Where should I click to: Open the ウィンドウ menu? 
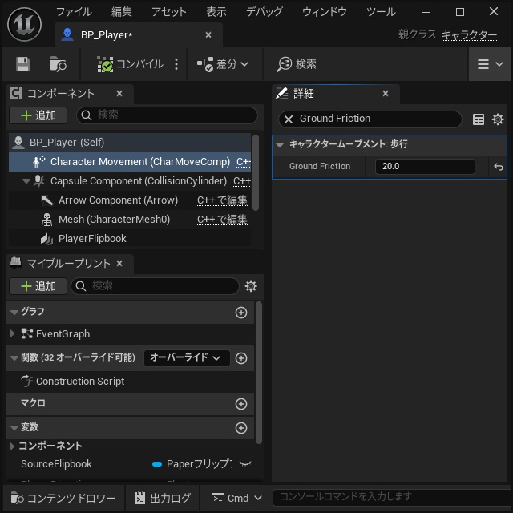(x=324, y=12)
